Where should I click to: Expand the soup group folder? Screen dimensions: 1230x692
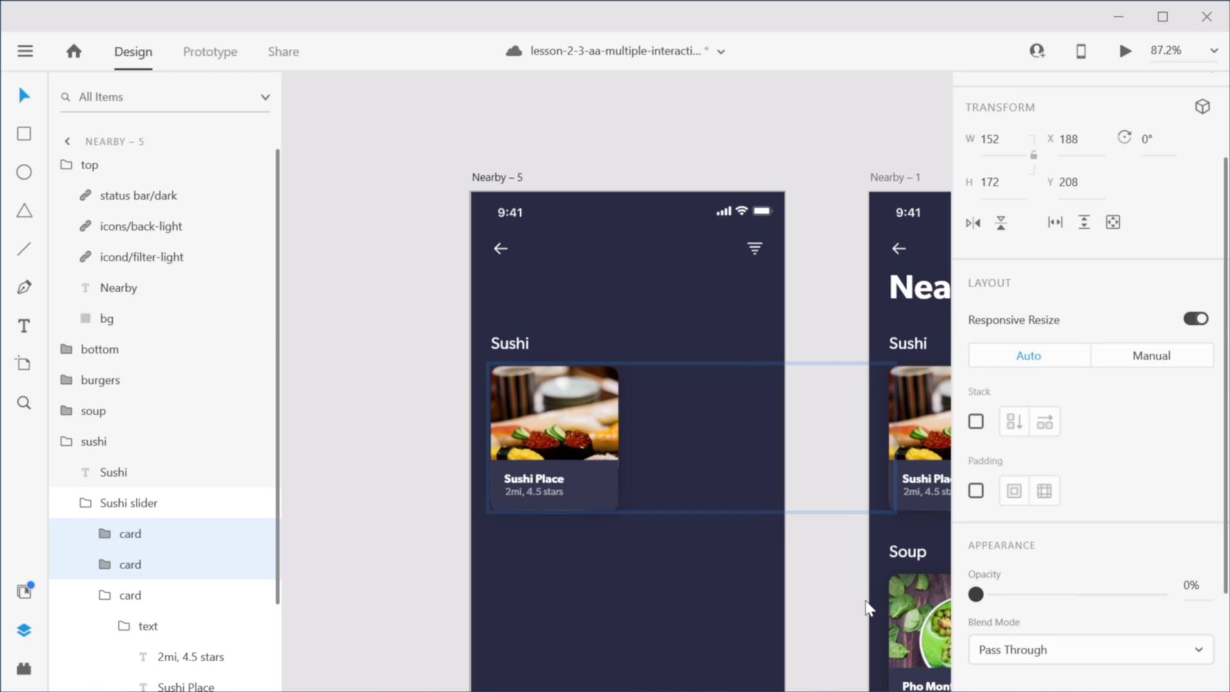tap(66, 411)
